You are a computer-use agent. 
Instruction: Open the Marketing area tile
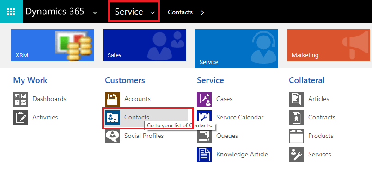pyautogui.click(x=329, y=45)
